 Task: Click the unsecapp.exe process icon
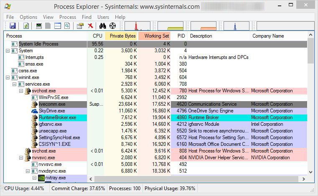[x=35, y=131]
